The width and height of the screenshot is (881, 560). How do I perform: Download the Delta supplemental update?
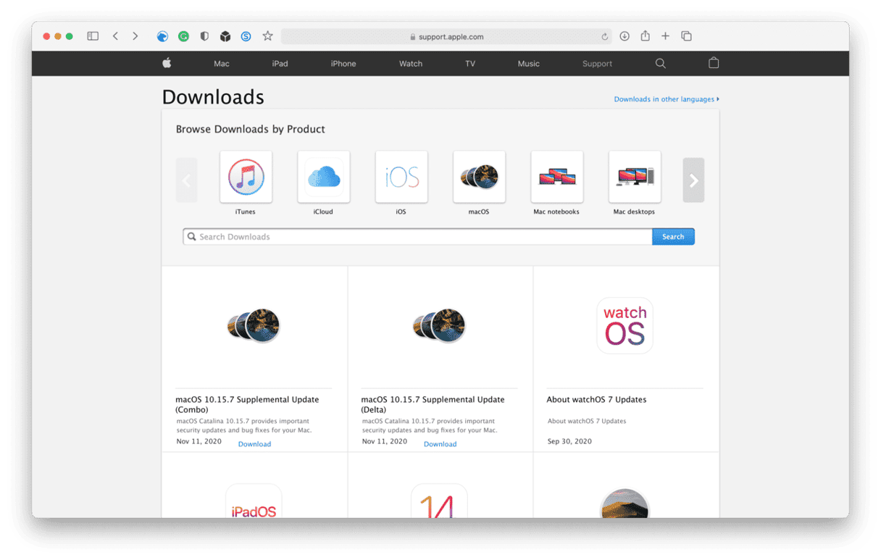[440, 444]
